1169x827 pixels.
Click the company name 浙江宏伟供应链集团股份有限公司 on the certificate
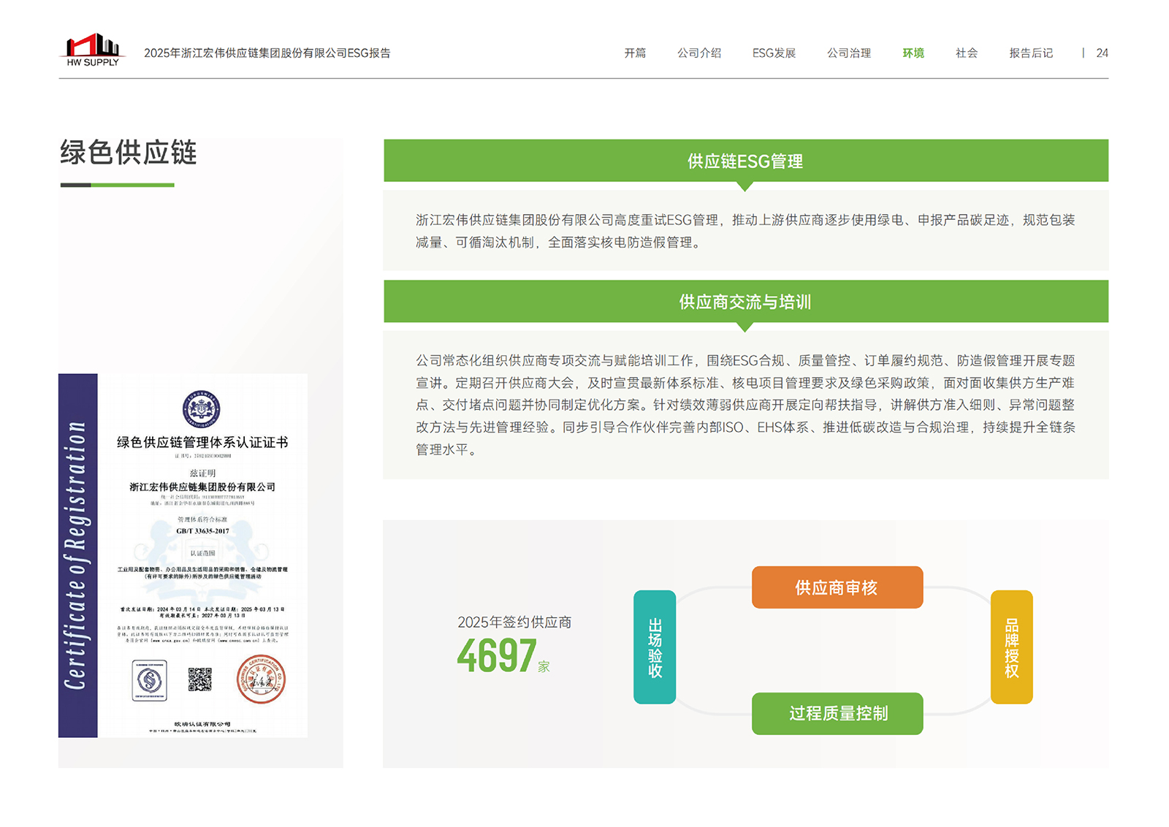[x=202, y=487]
